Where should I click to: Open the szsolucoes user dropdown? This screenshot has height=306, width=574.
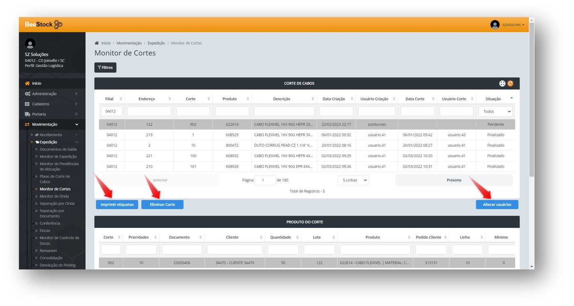coord(513,25)
